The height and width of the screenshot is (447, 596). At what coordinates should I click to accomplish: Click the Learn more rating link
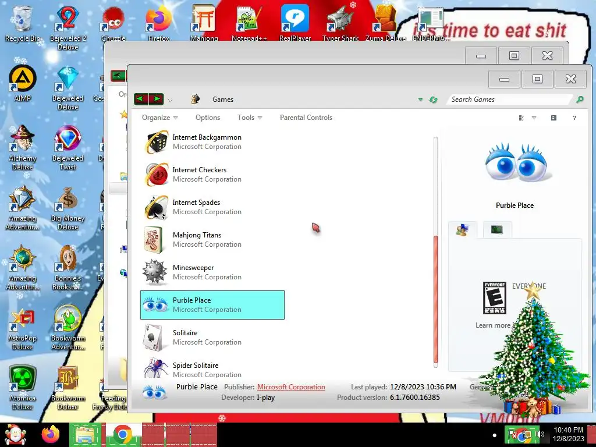coord(493,325)
